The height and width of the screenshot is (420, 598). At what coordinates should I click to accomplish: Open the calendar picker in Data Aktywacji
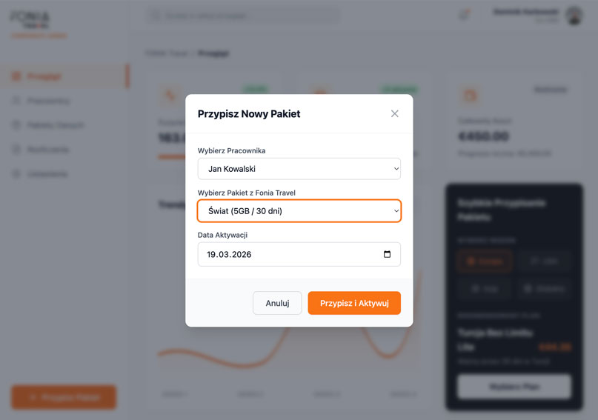pos(387,254)
